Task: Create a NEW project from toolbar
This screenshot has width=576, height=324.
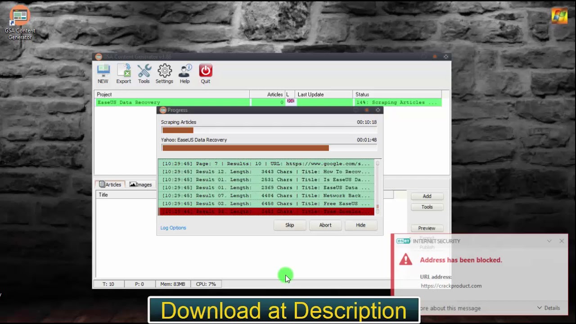Action: (x=103, y=74)
